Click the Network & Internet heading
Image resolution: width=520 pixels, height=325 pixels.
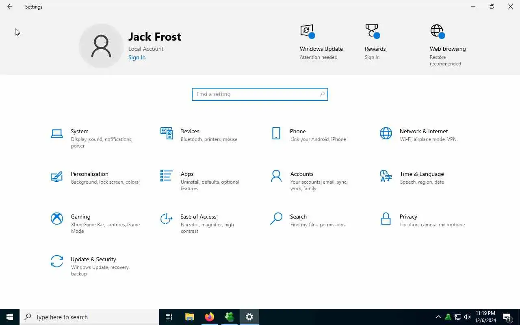[424, 131]
